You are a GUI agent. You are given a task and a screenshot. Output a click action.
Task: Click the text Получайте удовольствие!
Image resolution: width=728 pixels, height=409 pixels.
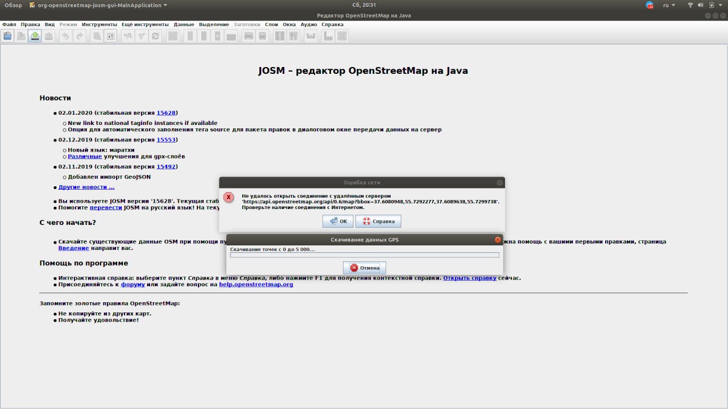point(98,320)
